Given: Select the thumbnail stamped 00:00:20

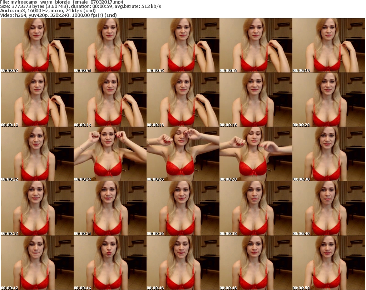Looking at the screenshot, I should [x=329, y=100].
